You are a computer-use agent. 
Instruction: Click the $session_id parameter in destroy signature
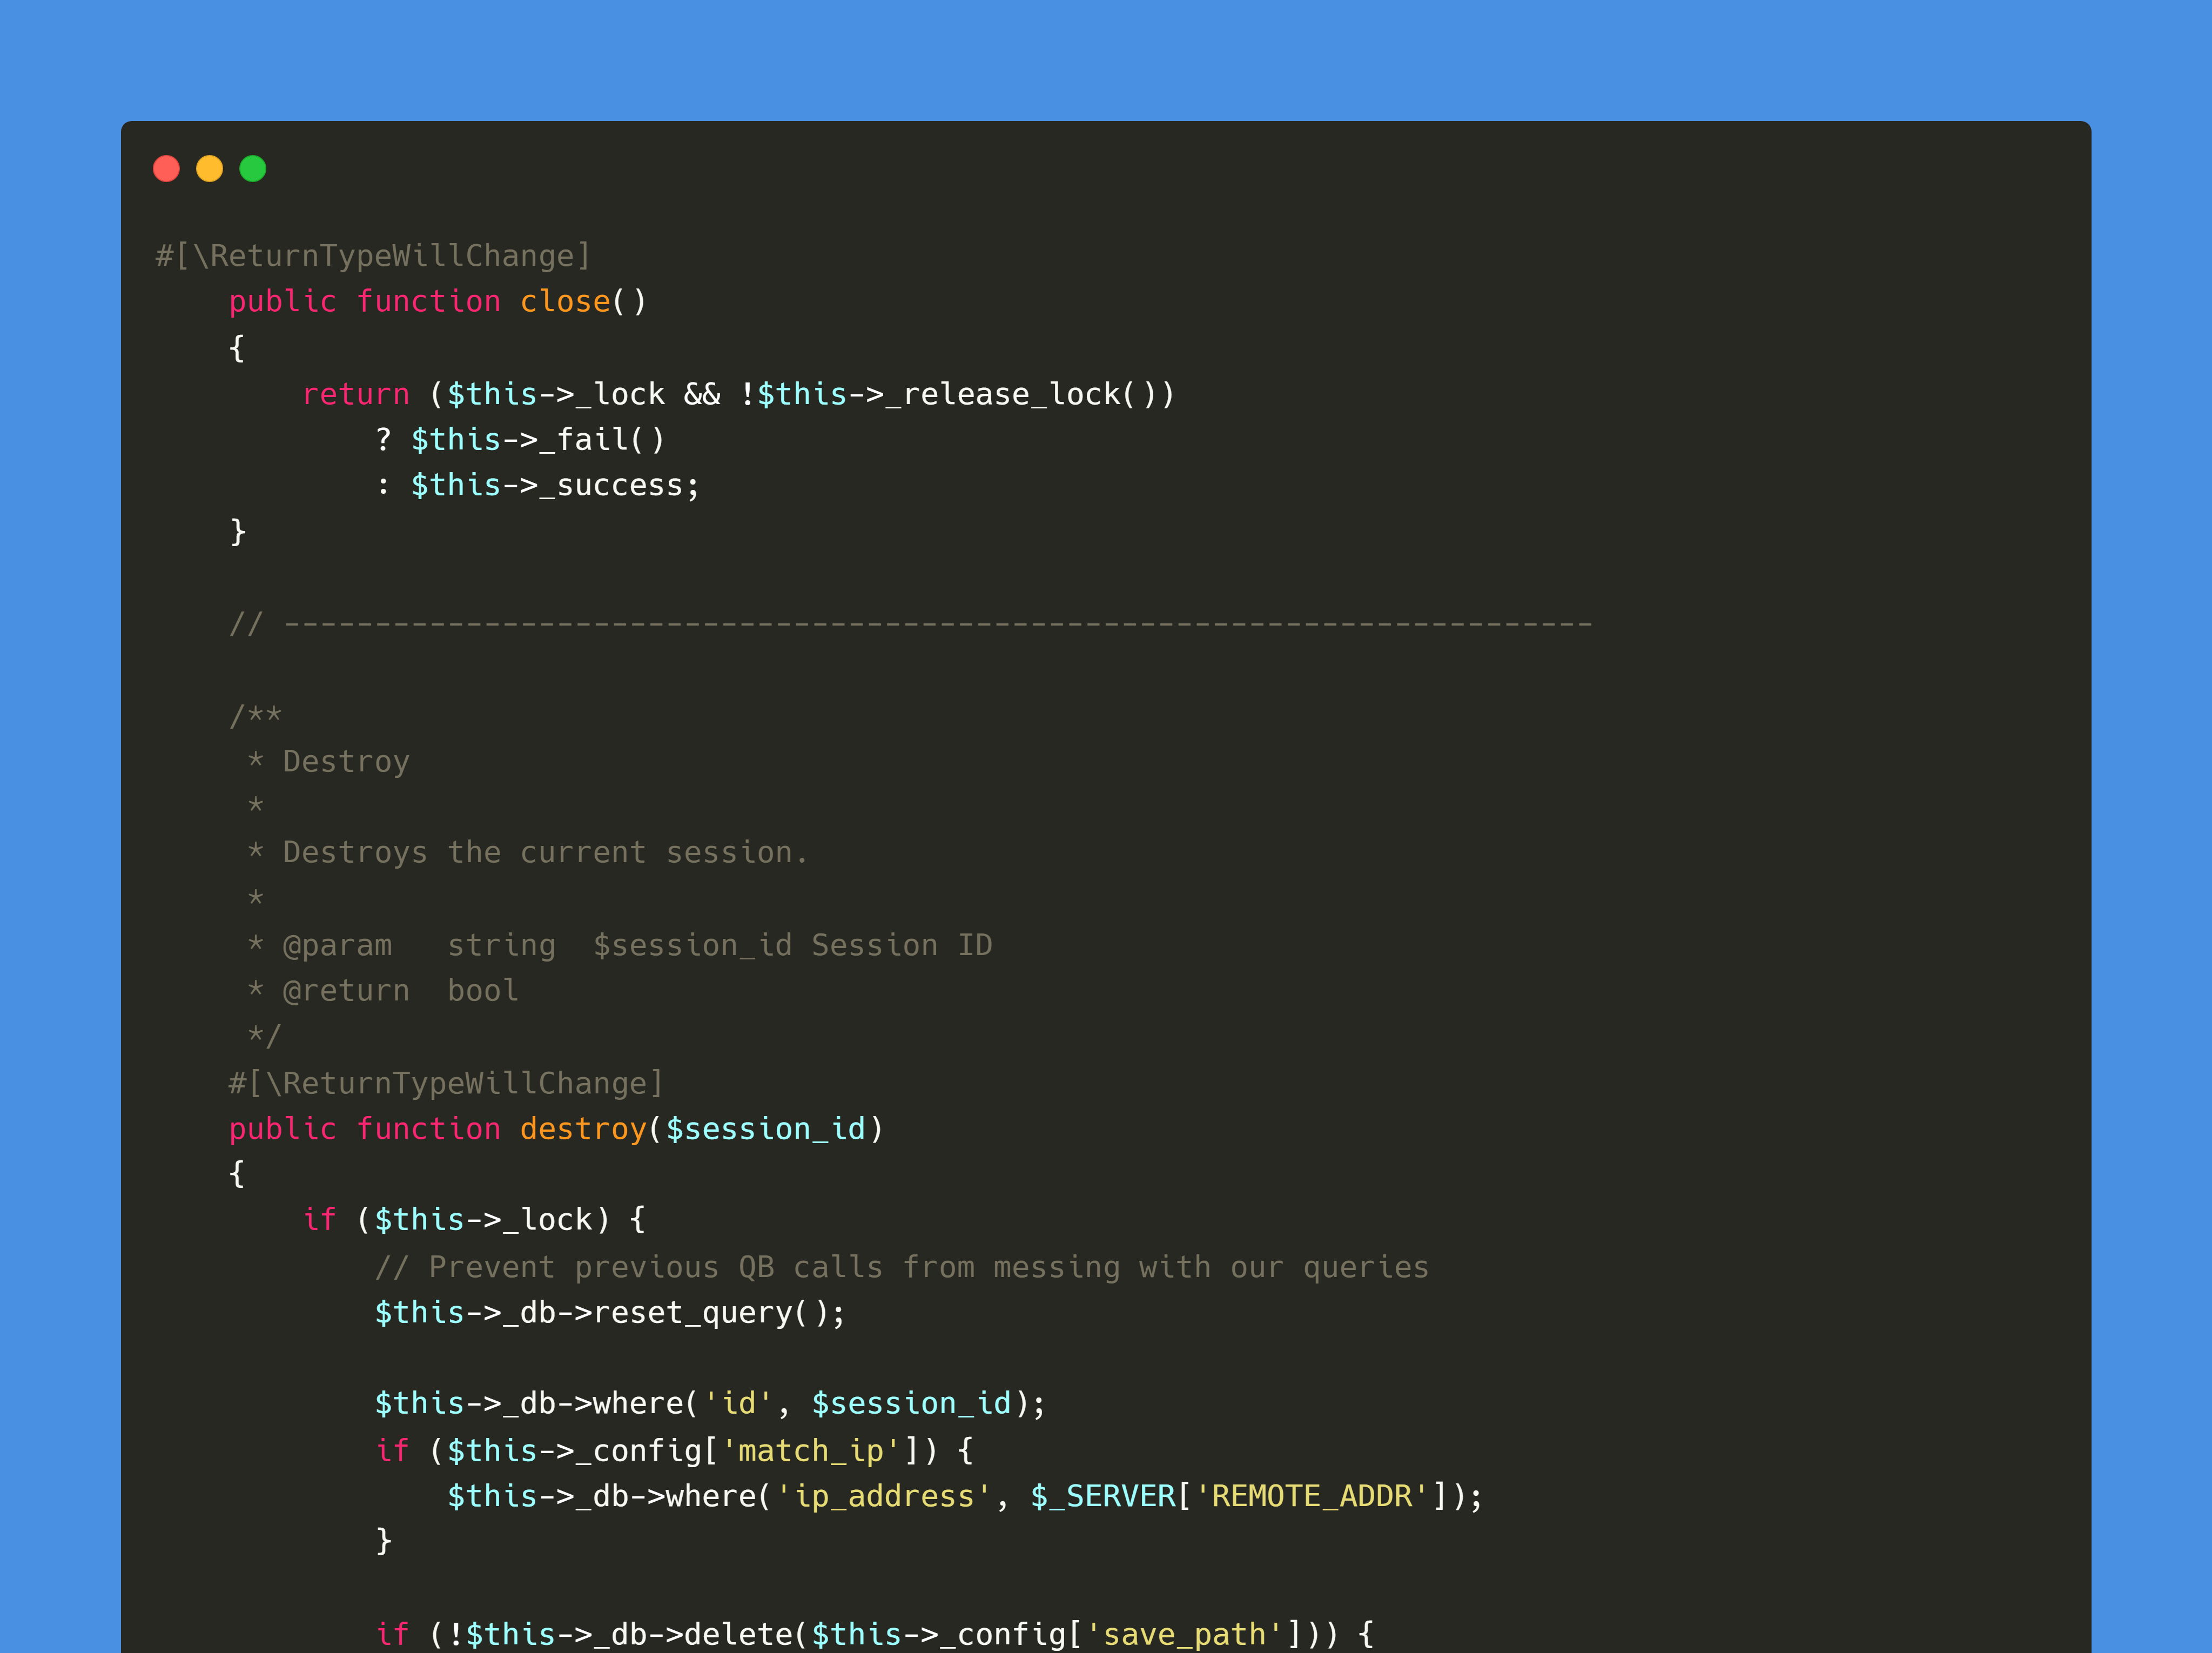(x=765, y=1128)
